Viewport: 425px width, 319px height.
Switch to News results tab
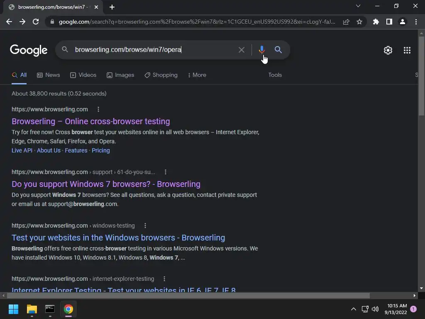(x=49, y=75)
